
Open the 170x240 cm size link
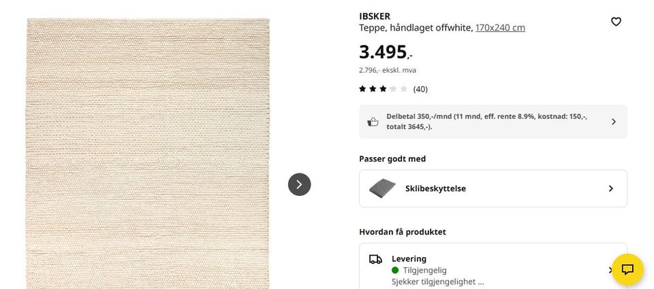500,28
